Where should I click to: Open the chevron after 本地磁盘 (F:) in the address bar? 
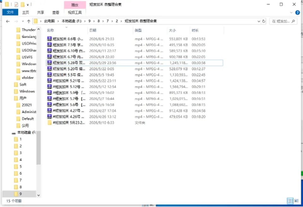(85, 21)
